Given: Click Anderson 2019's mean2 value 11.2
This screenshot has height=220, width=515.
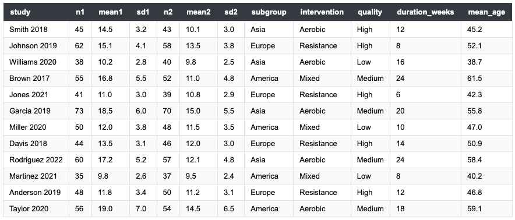Looking at the screenshot, I should pyautogui.click(x=193, y=193).
